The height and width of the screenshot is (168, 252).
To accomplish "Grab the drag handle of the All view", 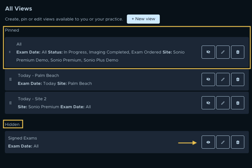I will point(10,52).
